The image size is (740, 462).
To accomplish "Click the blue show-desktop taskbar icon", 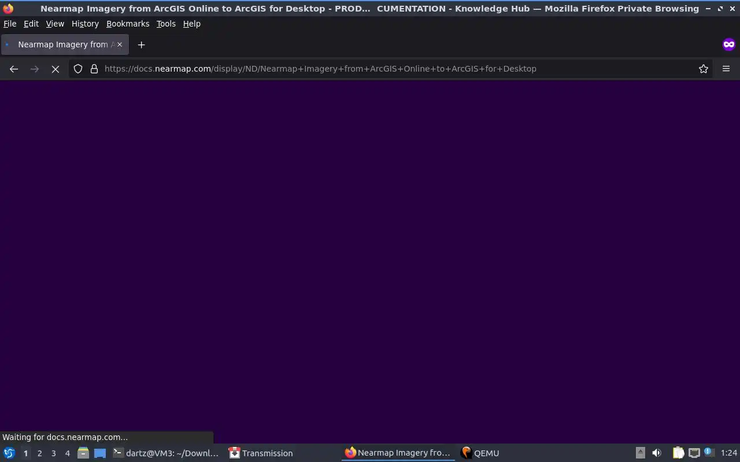I will pyautogui.click(x=100, y=453).
